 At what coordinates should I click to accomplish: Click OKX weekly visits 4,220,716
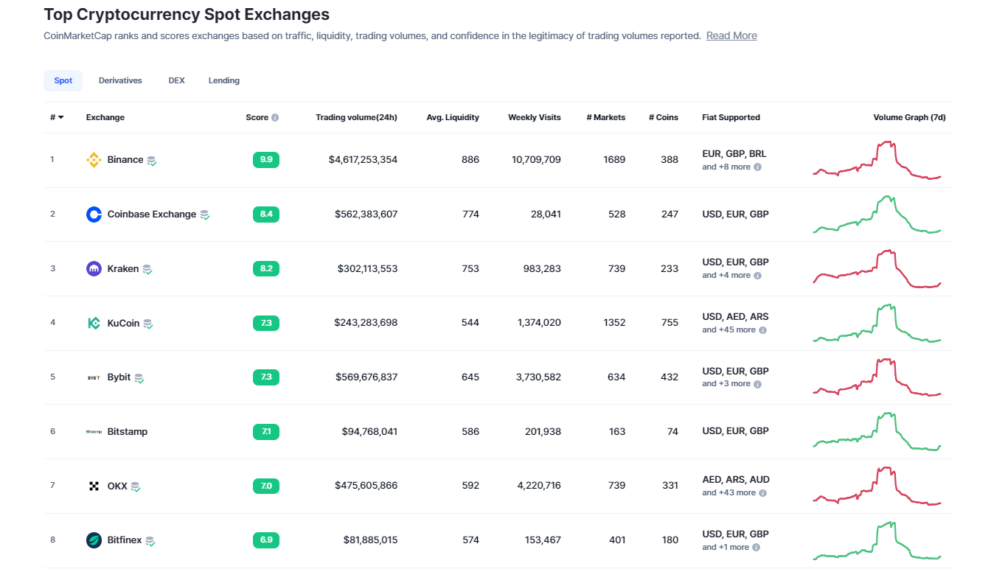[x=539, y=486]
